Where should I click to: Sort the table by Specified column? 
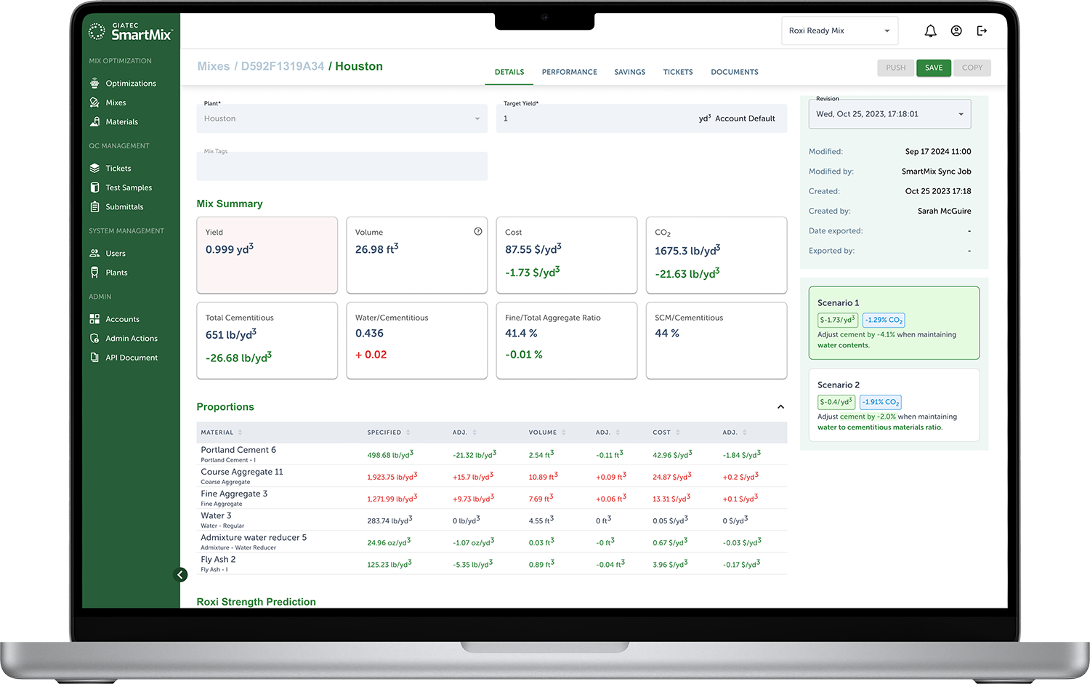click(389, 432)
